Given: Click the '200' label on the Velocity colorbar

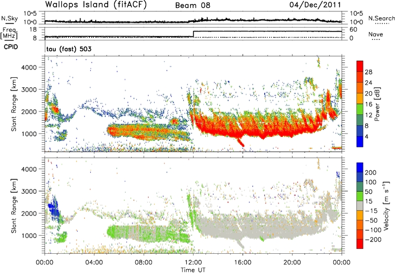Looking at the screenshot, I should tap(371, 172).
